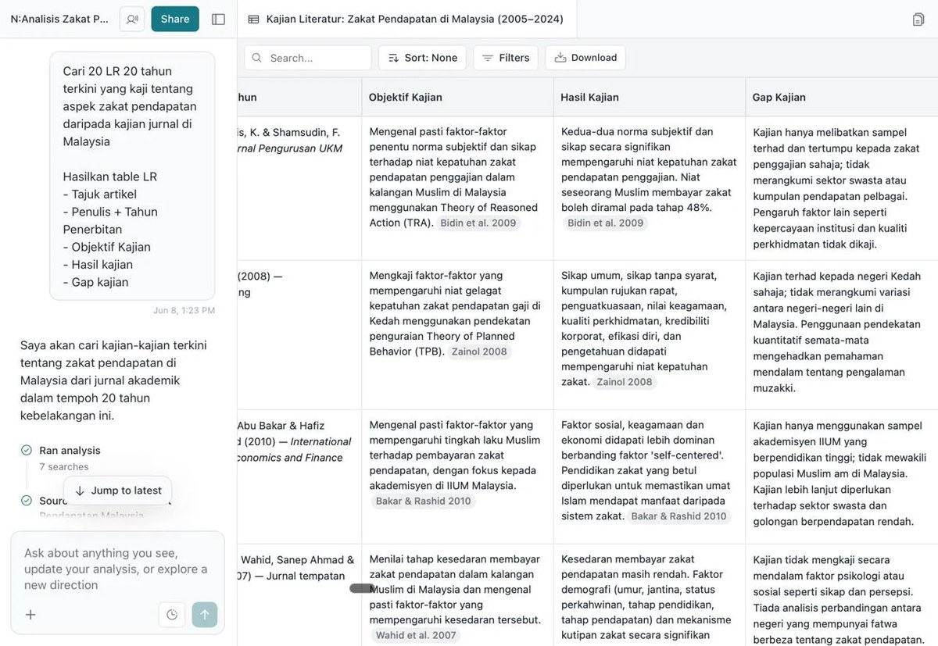Click the Share button
938x646 pixels.
(175, 20)
